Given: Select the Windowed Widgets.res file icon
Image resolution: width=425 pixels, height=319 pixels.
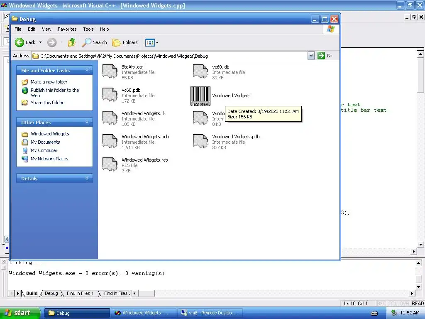Looking at the screenshot, I should point(110,164).
